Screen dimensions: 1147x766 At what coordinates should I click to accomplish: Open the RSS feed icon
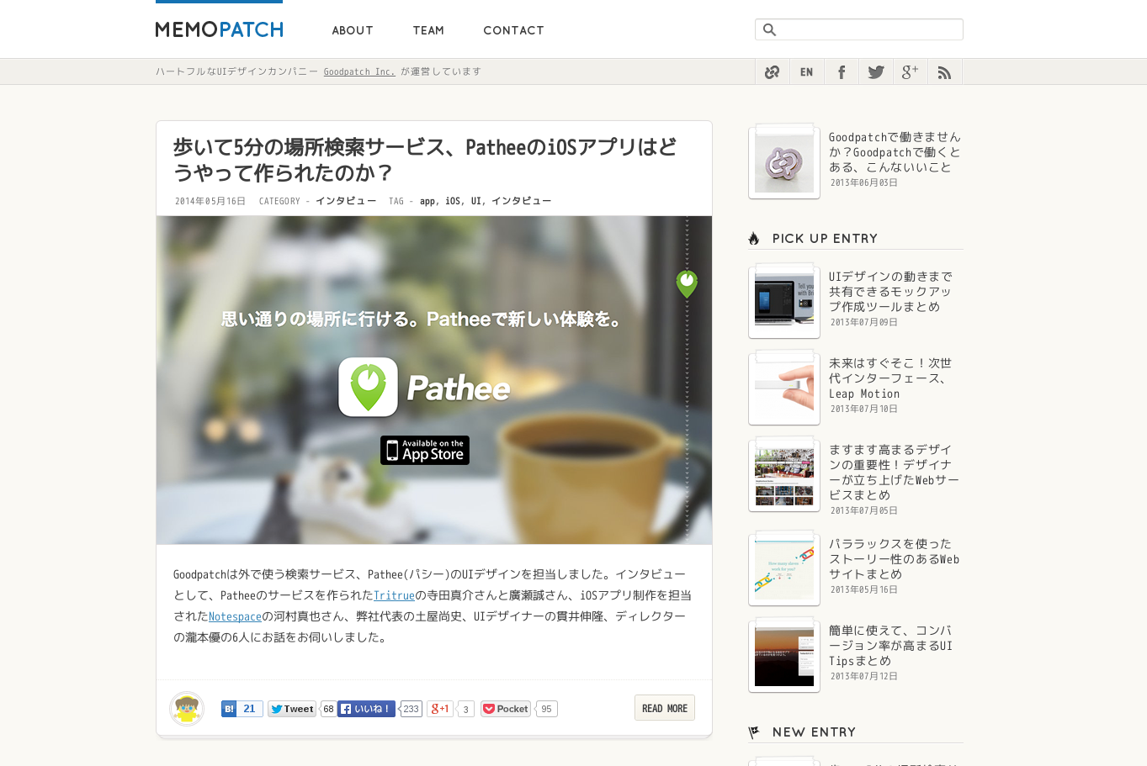tap(944, 72)
